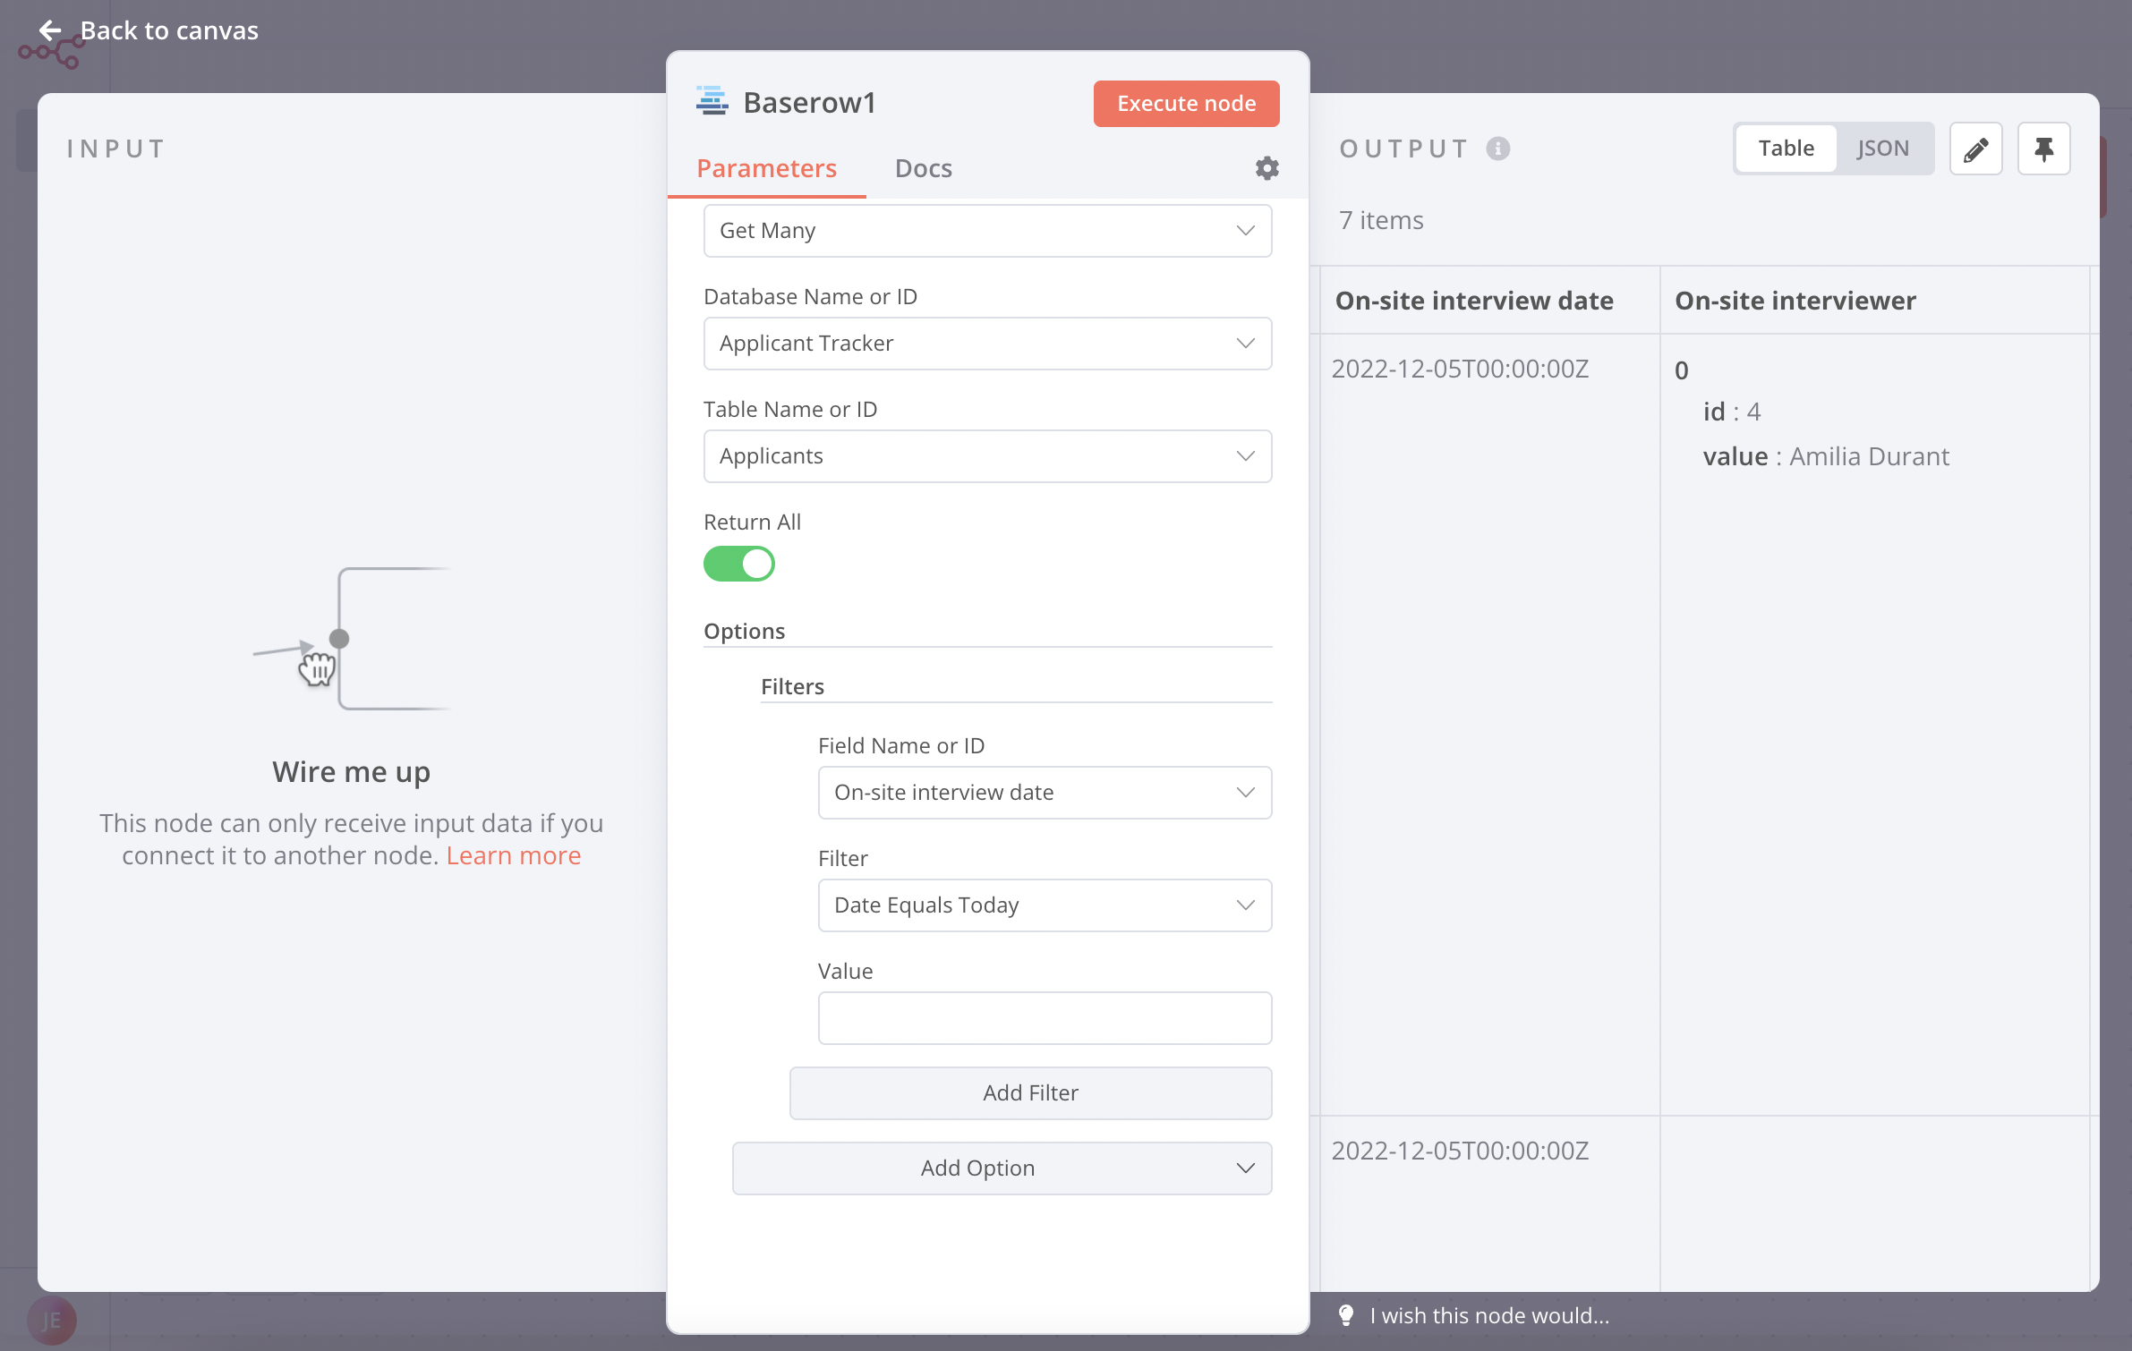Click the pencil edit output icon
The image size is (2132, 1351).
pyautogui.click(x=1975, y=149)
